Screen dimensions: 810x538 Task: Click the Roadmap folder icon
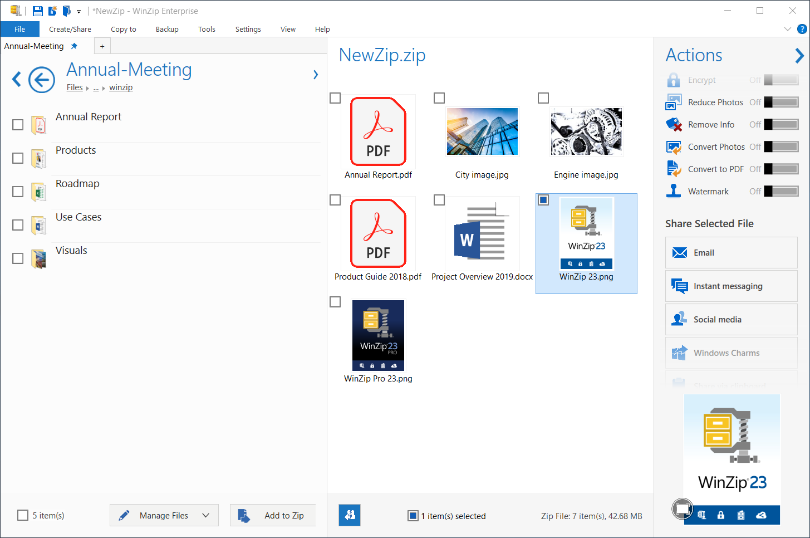click(38, 192)
